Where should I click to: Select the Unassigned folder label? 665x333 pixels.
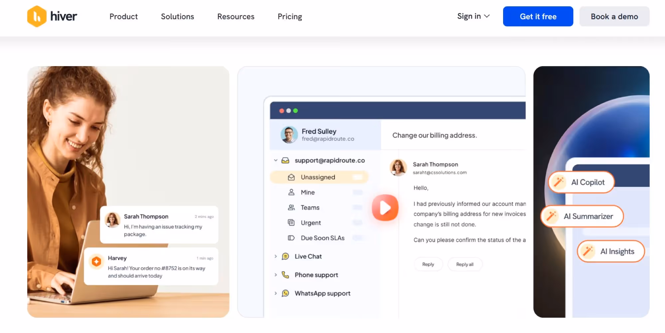[x=318, y=177]
